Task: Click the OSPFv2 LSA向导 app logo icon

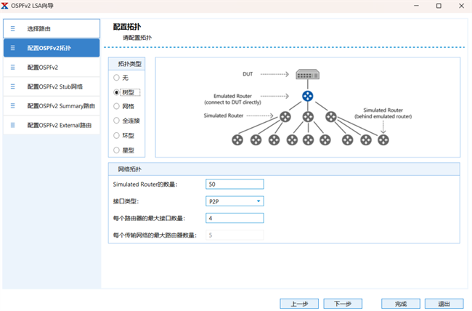Action: (6, 6)
